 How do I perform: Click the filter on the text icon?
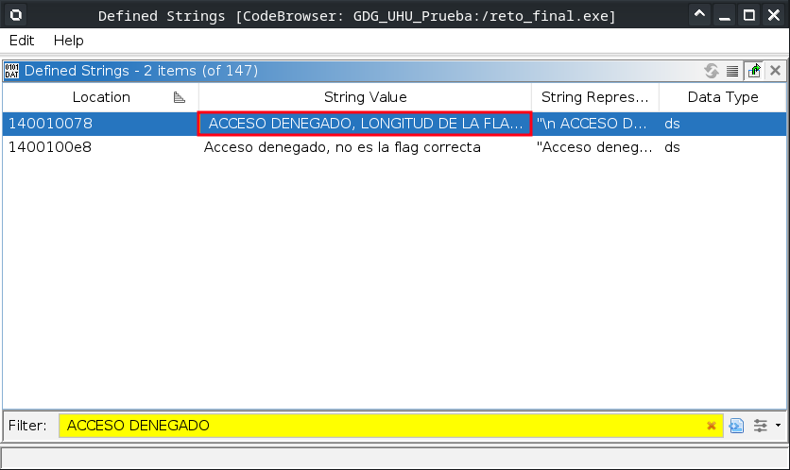pyautogui.click(x=736, y=426)
